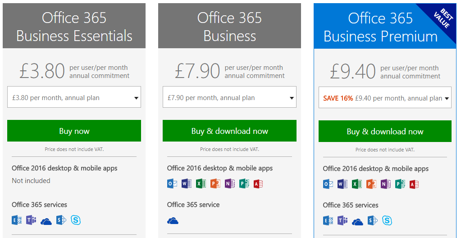
Task: Click Exchange icon in Business Essentials services
Action: coord(17,220)
